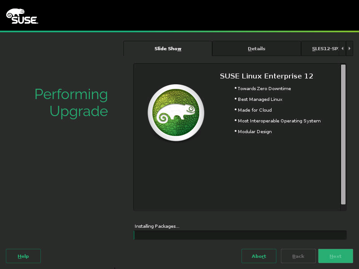Viewport: 359px width, 269px height.
Task: Click the disabled Back button
Action: pyautogui.click(x=298, y=256)
